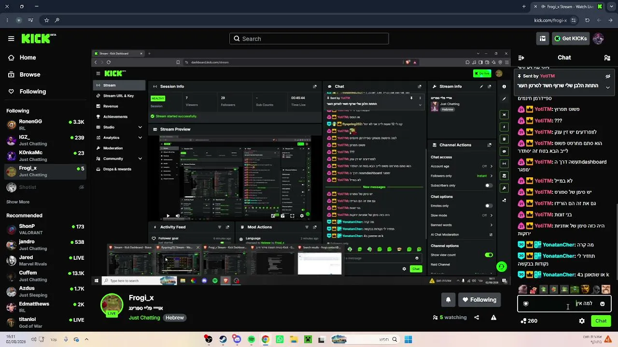Open Frogi_x's avatar with LIVE badge
The height and width of the screenshot is (347, 618).
point(112,305)
